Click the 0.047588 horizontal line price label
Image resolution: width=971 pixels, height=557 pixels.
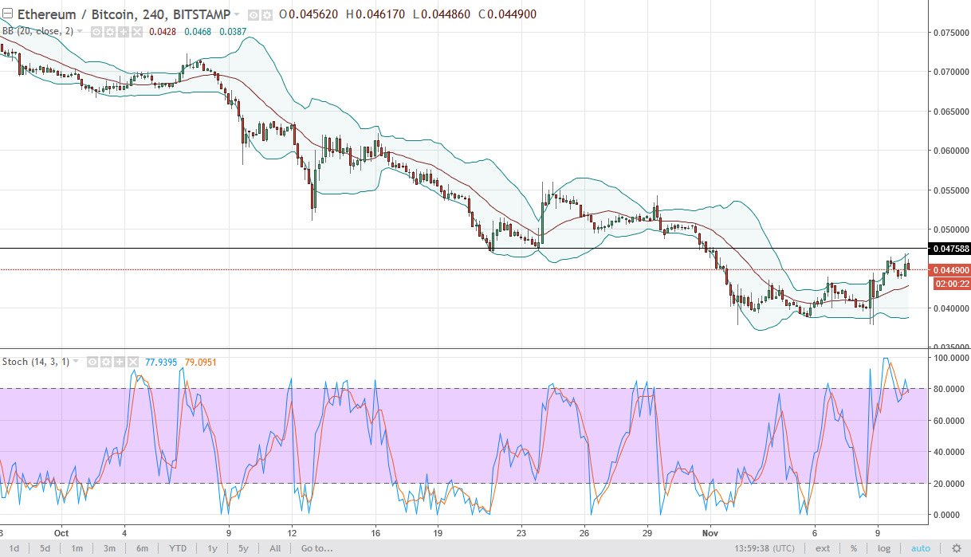click(x=950, y=249)
